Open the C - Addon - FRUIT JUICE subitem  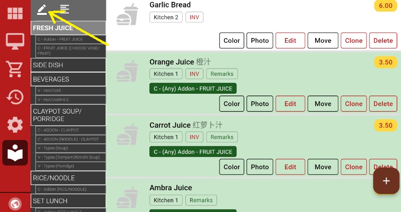point(71,39)
